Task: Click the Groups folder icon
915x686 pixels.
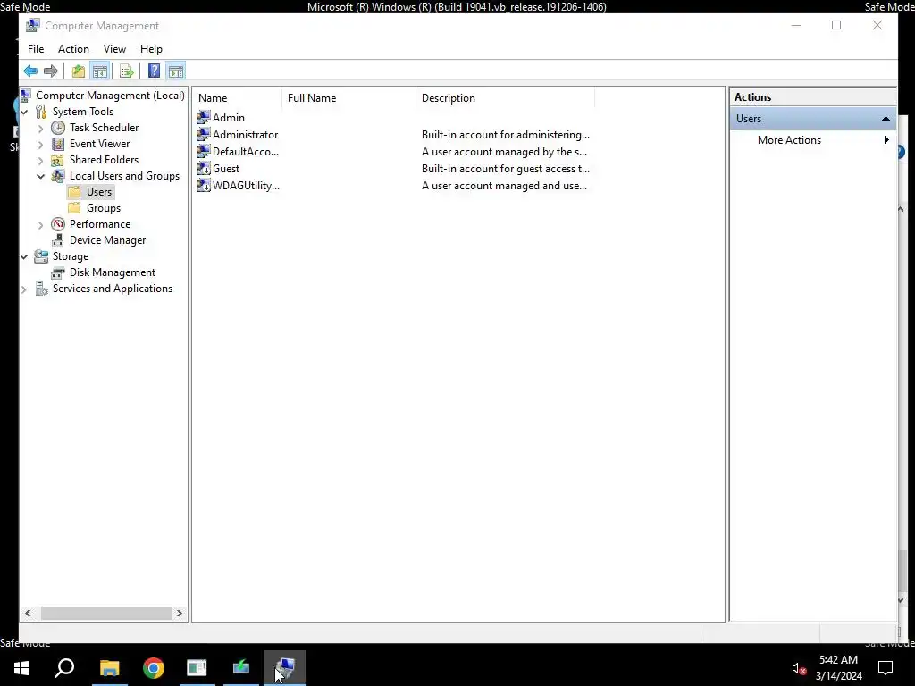Action: click(74, 207)
